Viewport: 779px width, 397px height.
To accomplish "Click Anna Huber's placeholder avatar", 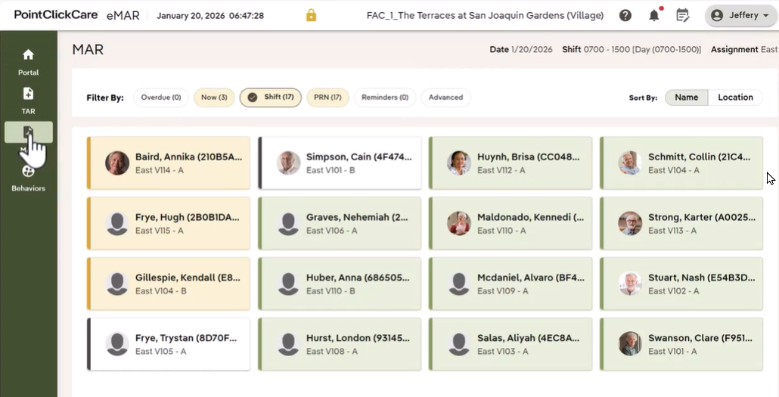I will click(x=288, y=284).
